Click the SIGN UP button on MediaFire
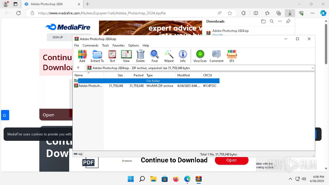329x185 pixels. (x=58, y=37)
